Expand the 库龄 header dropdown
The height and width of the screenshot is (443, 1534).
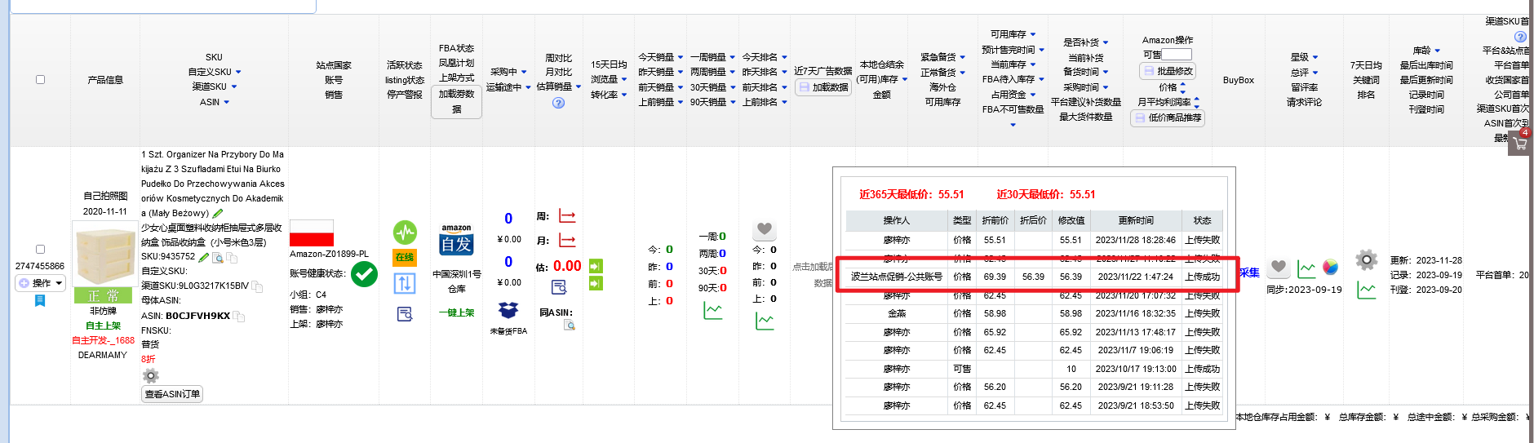(1438, 51)
